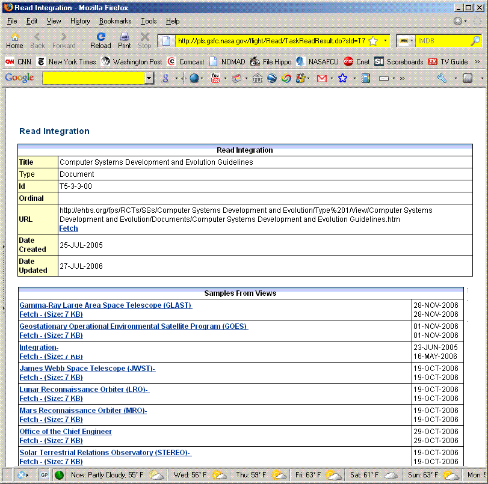Screen dimensions: 488x484
Task: Open the Help menu
Action: tap(173, 21)
